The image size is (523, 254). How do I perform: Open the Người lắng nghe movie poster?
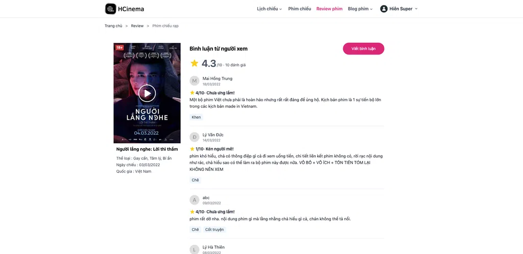coord(147,93)
